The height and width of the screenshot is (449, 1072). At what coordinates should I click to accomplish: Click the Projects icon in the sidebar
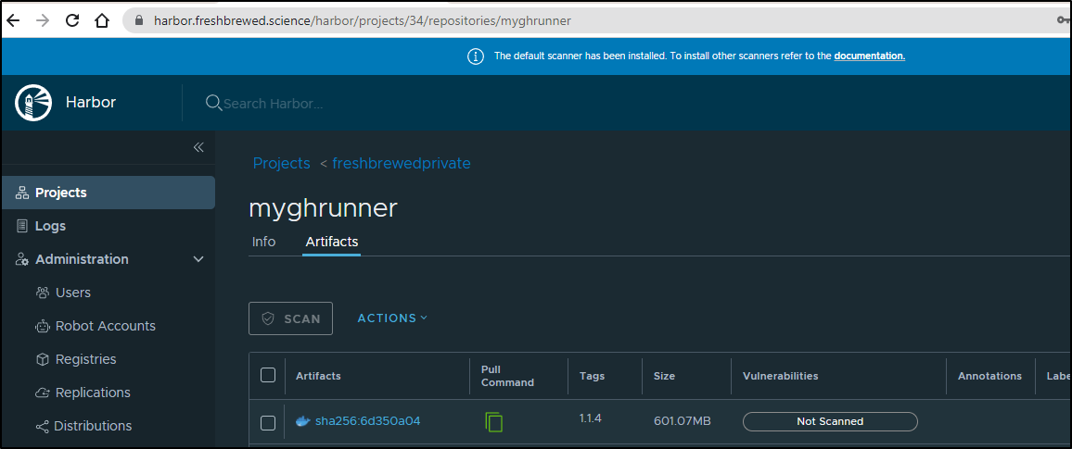pyautogui.click(x=21, y=193)
